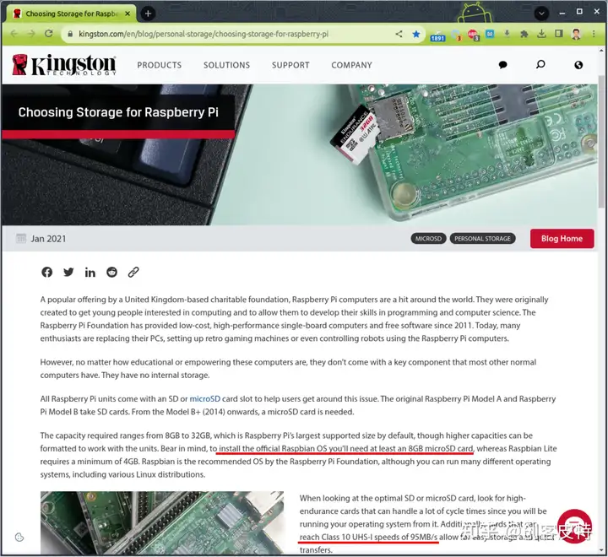This screenshot has height=557, width=608.
Task: Open the Kingston chat bubble icon
Action: (503, 65)
